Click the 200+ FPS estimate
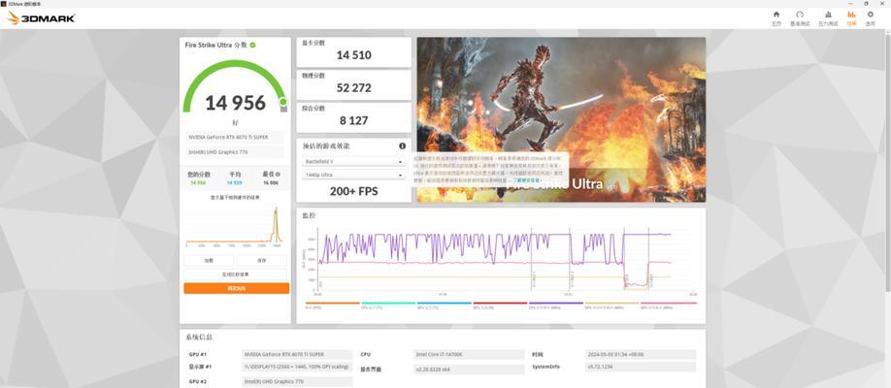This screenshot has width=891, height=388. coord(353,191)
